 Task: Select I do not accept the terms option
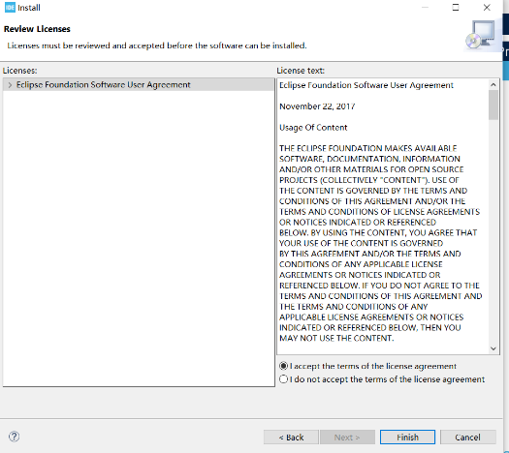[x=283, y=379]
